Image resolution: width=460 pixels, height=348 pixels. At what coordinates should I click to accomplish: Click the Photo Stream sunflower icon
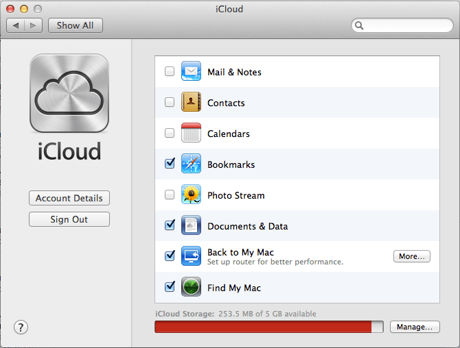coord(191,195)
